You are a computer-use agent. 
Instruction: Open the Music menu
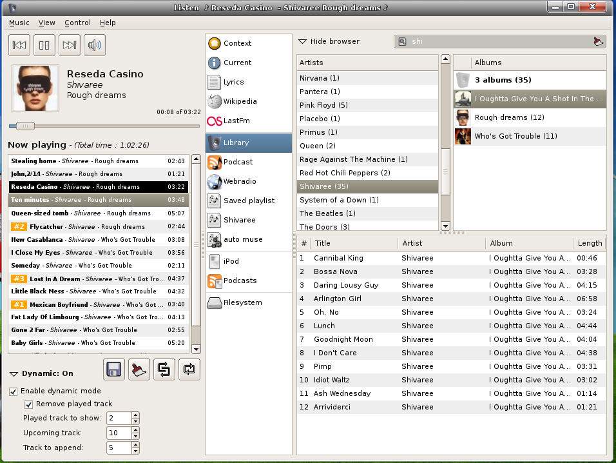coord(19,23)
